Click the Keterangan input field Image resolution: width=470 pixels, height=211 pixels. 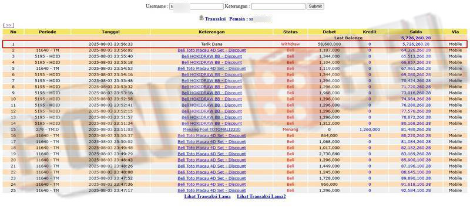tap(278, 6)
